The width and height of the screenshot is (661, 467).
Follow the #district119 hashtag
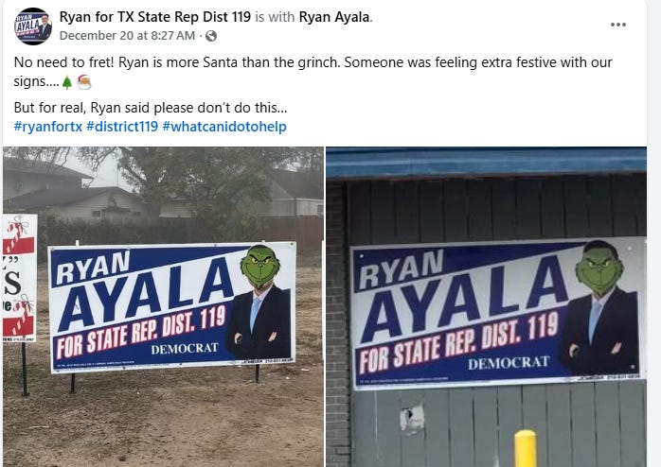(x=122, y=127)
